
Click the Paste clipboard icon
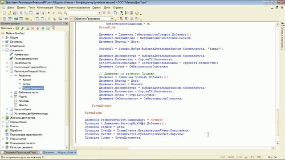[x=31, y=13]
